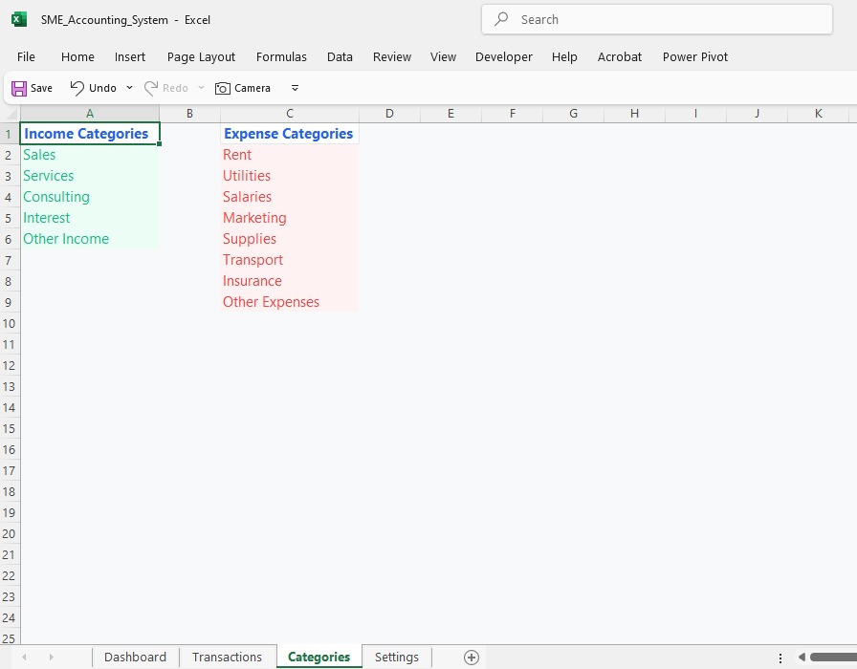The width and height of the screenshot is (857, 669).
Task: Select the Interest cell
Action: coord(90,218)
